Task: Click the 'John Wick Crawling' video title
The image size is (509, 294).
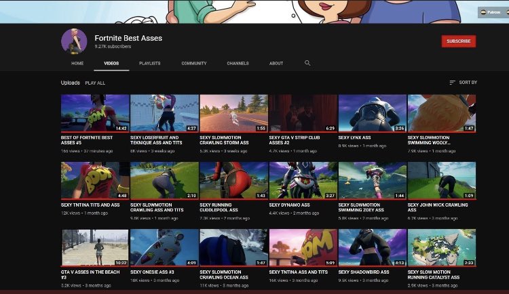Action: pyautogui.click(x=438, y=207)
